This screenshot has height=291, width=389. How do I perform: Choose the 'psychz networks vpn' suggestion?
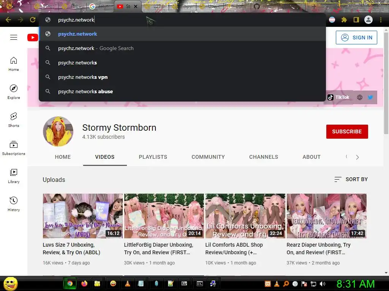pos(182,77)
